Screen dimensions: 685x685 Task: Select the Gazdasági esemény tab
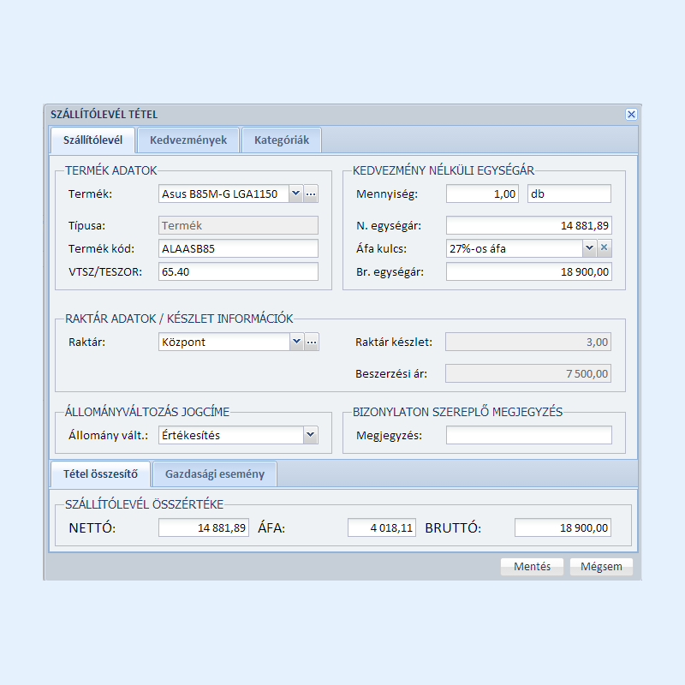click(214, 474)
